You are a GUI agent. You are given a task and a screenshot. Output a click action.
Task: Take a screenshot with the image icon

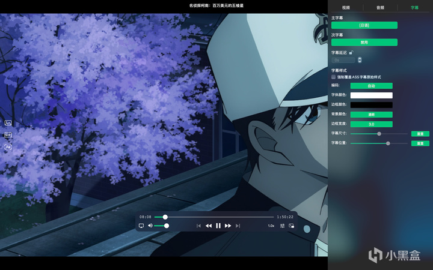pos(8,123)
